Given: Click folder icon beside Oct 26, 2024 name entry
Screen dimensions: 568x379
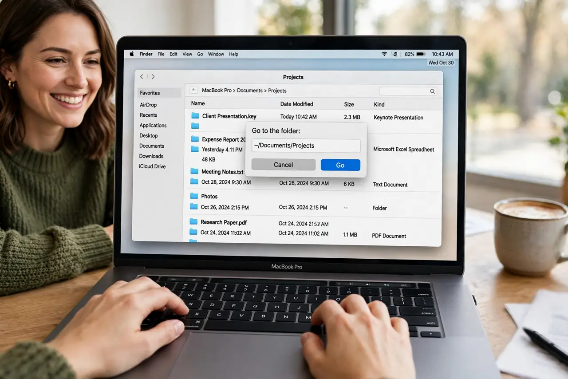Looking at the screenshot, I should (x=194, y=206).
